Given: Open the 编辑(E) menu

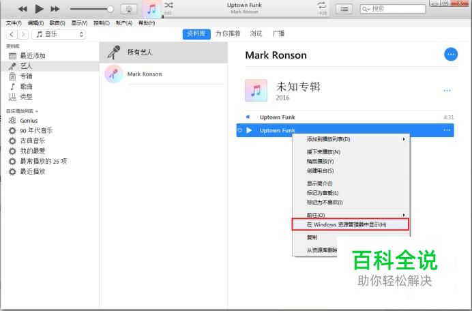Looking at the screenshot, I should click(36, 23).
